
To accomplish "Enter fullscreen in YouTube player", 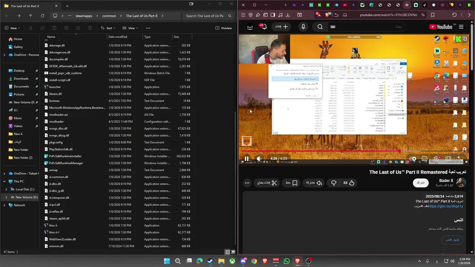I will click(x=459, y=159).
